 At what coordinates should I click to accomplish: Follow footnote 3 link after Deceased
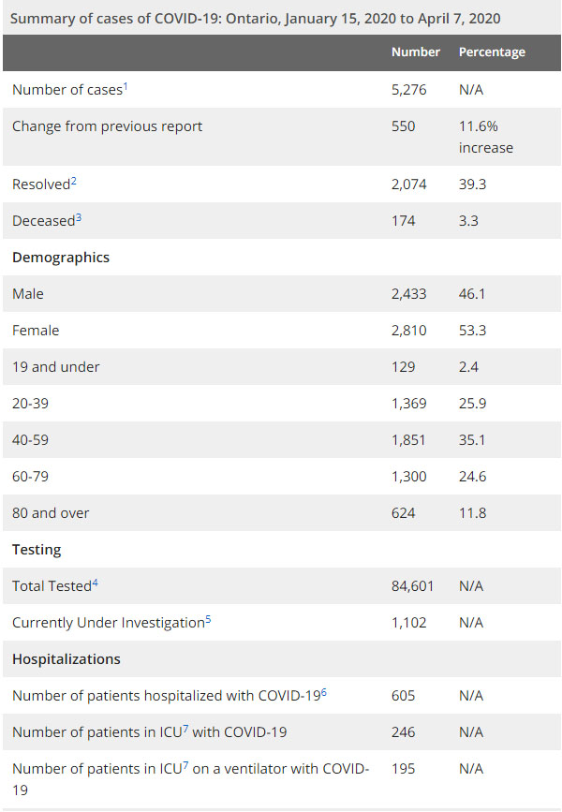79,216
